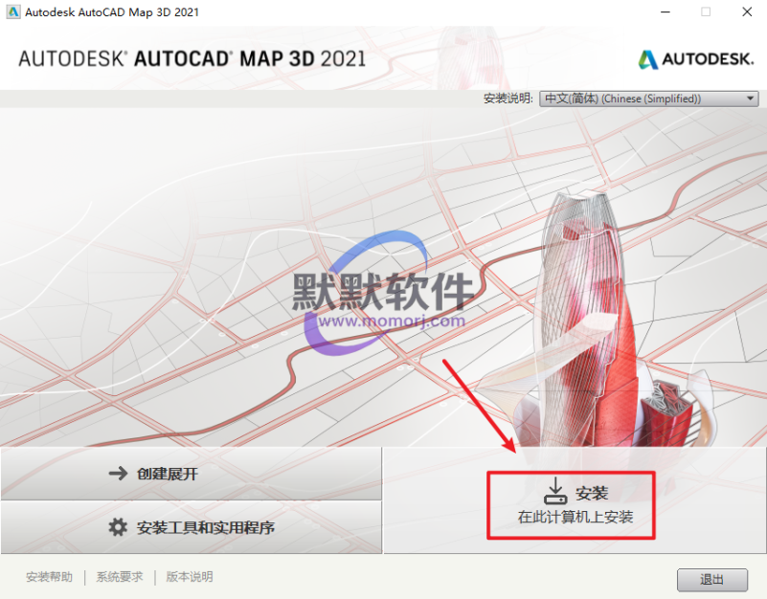
Task: Open the 中文(简体) language combo box
Action: (x=642, y=99)
